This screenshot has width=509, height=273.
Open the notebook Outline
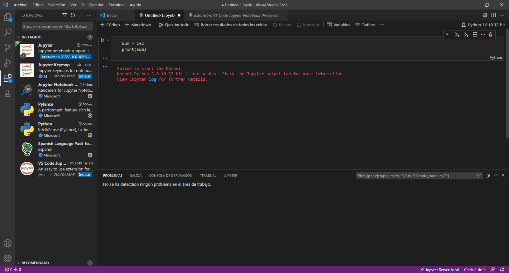pyautogui.click(x=365, y=25)
